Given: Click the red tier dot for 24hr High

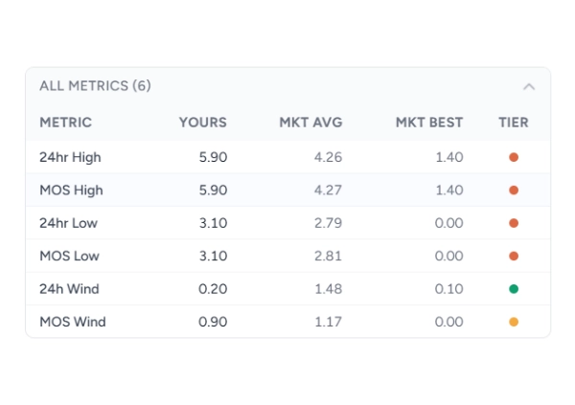Looking at the screenshot, I should point(514,157).
